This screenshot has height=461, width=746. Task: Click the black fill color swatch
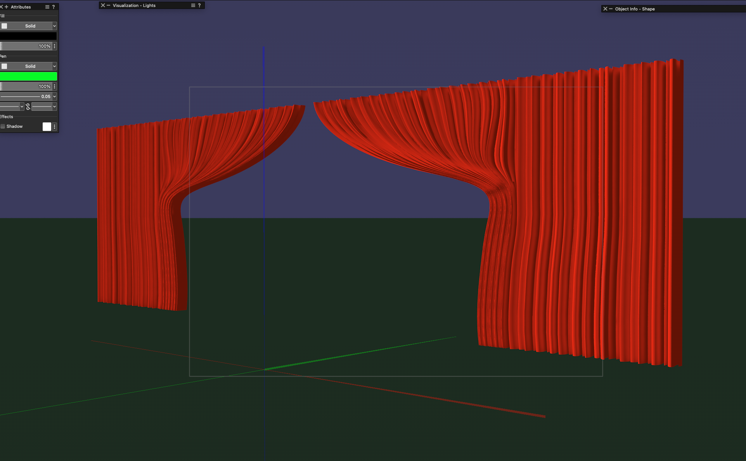[x=28, y=36]
